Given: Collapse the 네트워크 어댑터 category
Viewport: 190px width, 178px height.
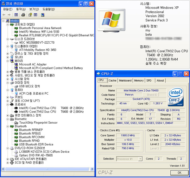Looking at the screenshot, I should pos(8,25).
